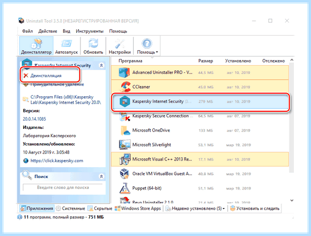Select the Revo Uninstaller icon

coord(125,200)
